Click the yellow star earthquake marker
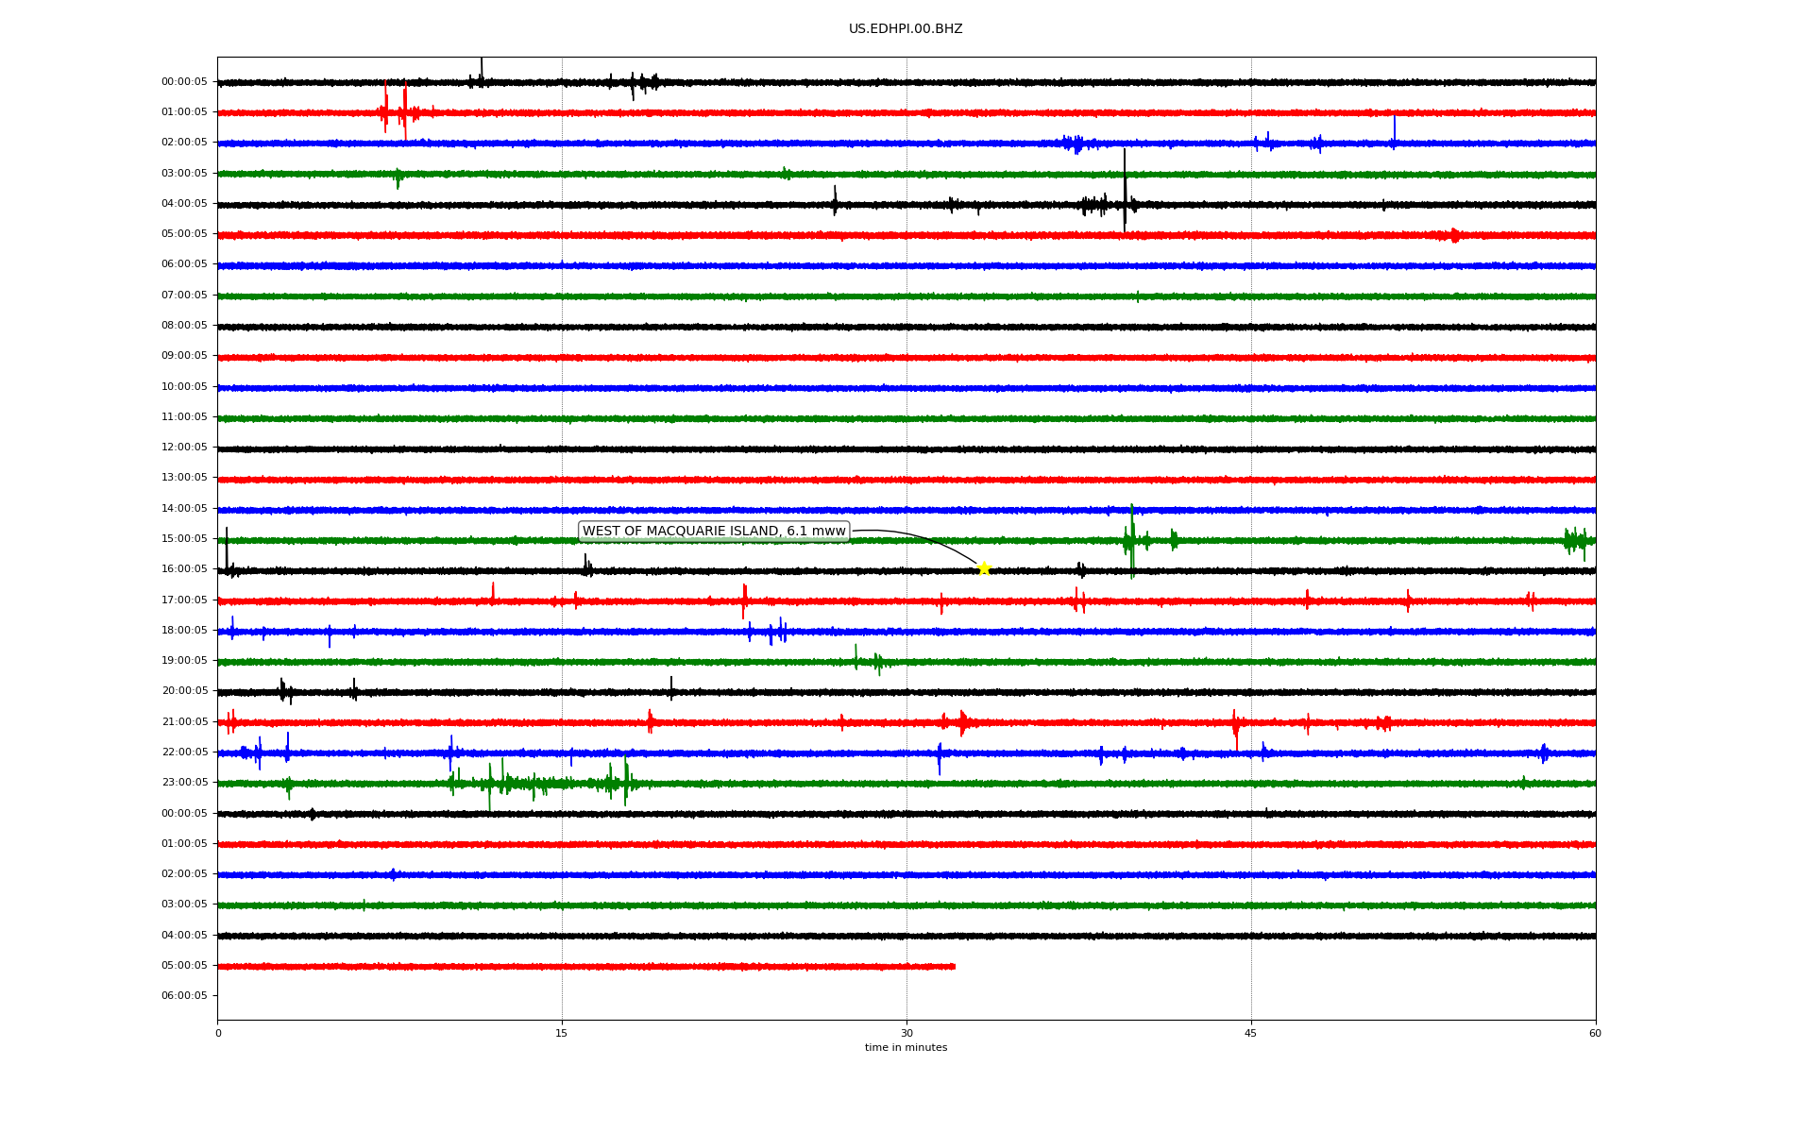 [x=983, y=568]
